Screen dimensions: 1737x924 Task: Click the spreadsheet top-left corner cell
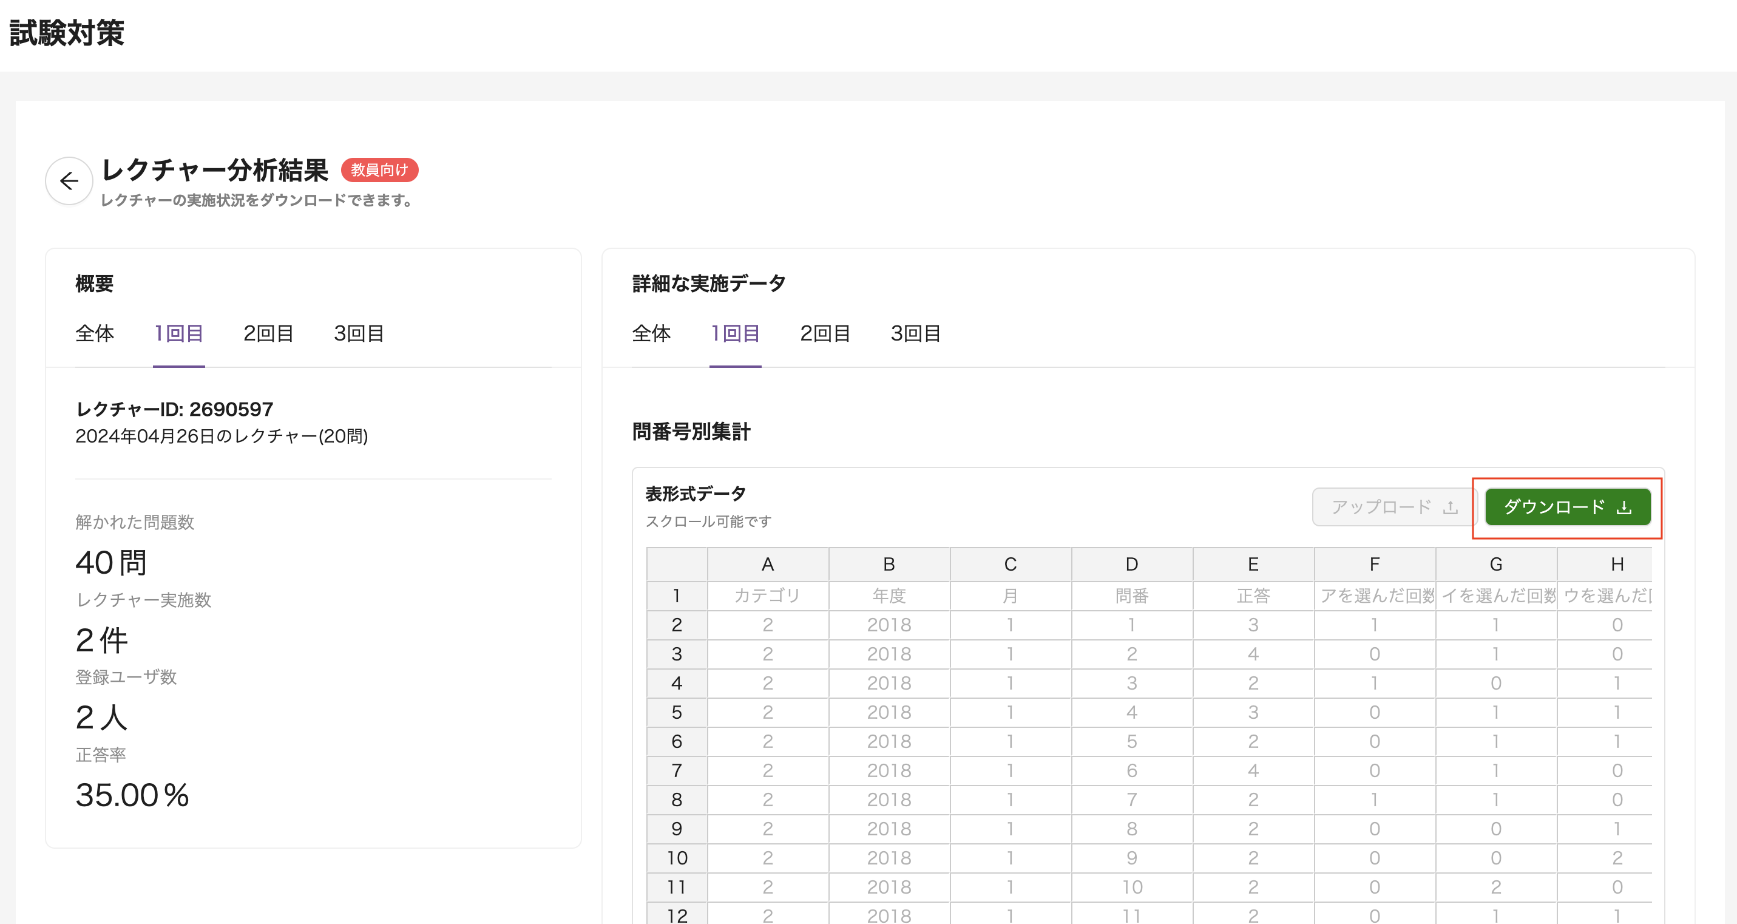pyautogui.click(x=676, y=565)
